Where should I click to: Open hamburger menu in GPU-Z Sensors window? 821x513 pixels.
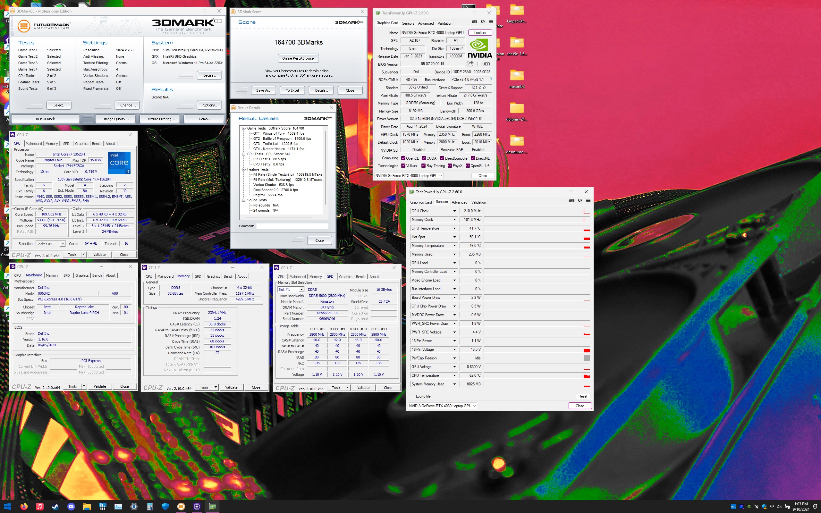588,200
